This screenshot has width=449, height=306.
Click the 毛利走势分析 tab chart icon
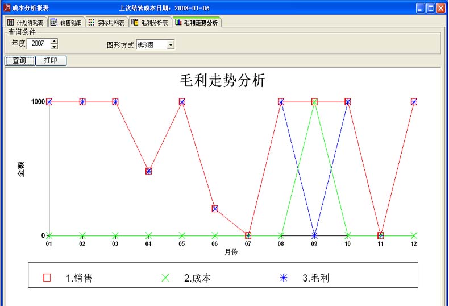(x=178, y=23)
